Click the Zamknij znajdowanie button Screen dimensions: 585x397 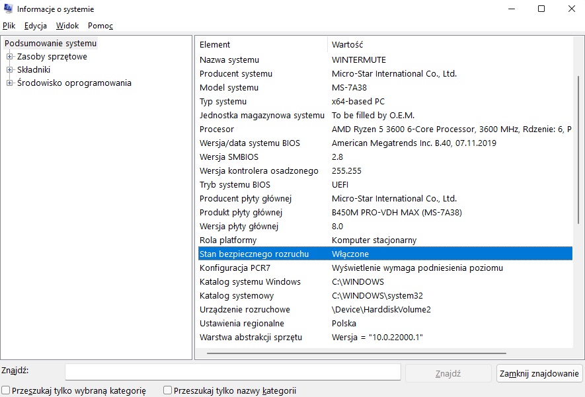pyautogui.click(x=539, y=373)
